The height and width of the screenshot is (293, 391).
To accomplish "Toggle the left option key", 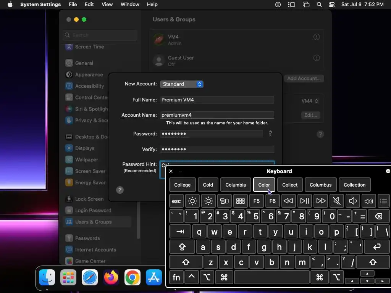I will click(x=207, y=277).
